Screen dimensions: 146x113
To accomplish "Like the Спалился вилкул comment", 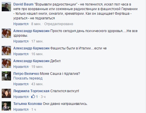I will (21, 97).
